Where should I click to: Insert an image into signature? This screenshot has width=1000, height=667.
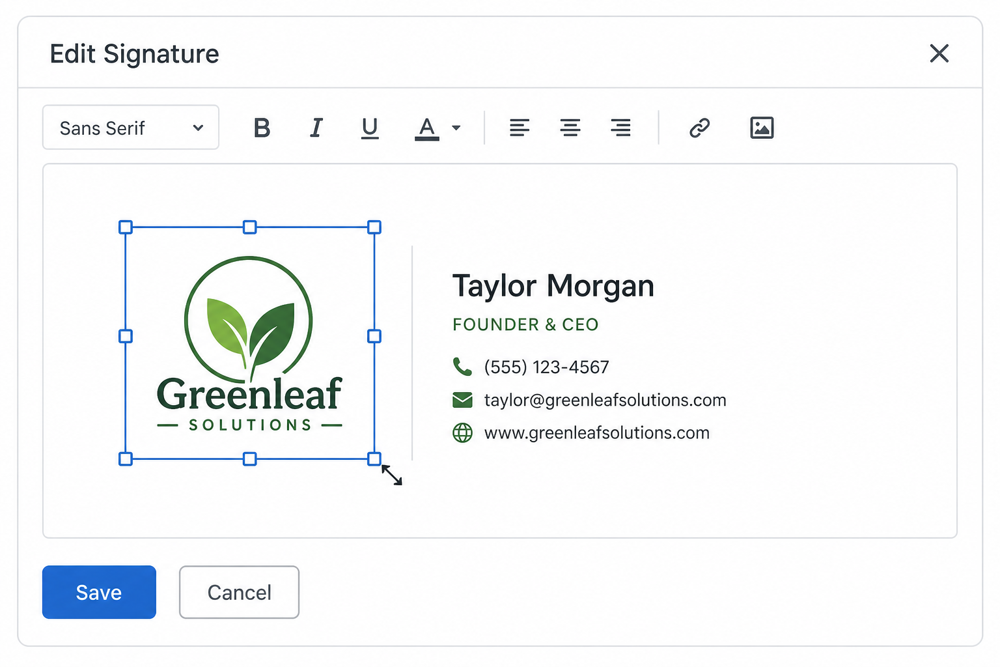pyautogui.click(x=762, y=128)
